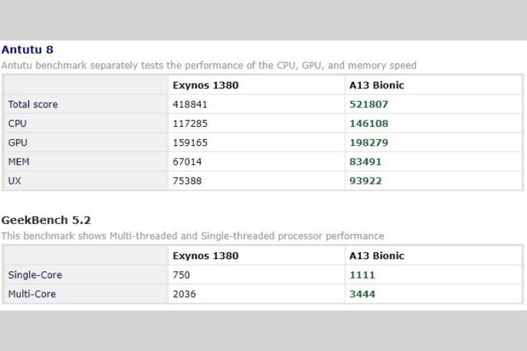Select the CPU row label
The image size is (527, 351).
tap(18, 124)
